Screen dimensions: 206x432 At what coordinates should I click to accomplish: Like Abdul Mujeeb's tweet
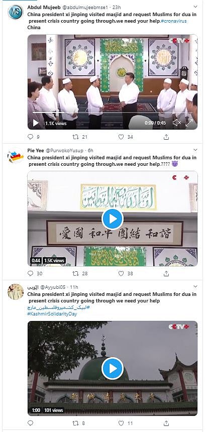(121, 137)
